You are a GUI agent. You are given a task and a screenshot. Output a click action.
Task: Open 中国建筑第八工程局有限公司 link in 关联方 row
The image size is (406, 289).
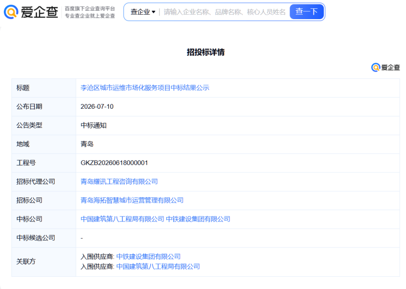158,266
